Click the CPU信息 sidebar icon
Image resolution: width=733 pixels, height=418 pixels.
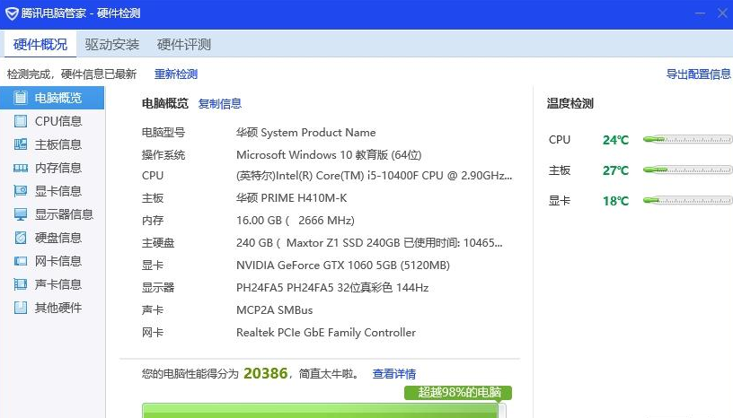pos(21,121)
